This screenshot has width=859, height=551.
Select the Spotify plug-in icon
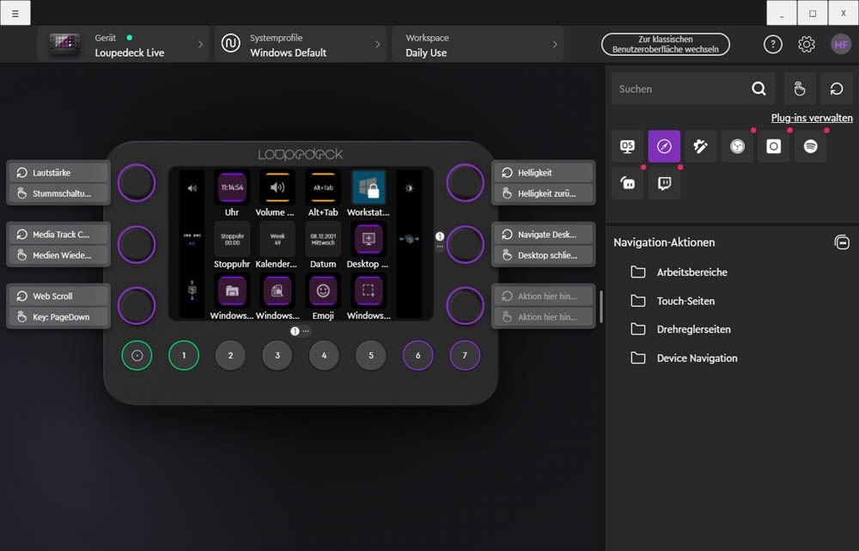click(x=811, y=146)
